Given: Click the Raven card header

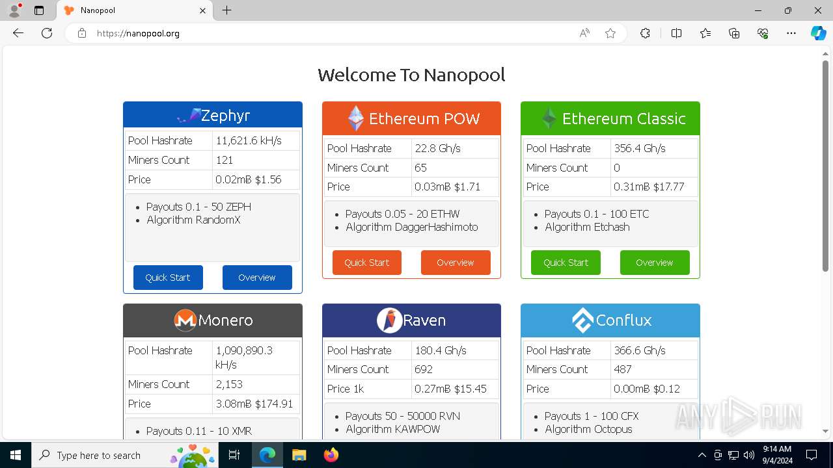Looking at the screenshot, I should point(411,320).
